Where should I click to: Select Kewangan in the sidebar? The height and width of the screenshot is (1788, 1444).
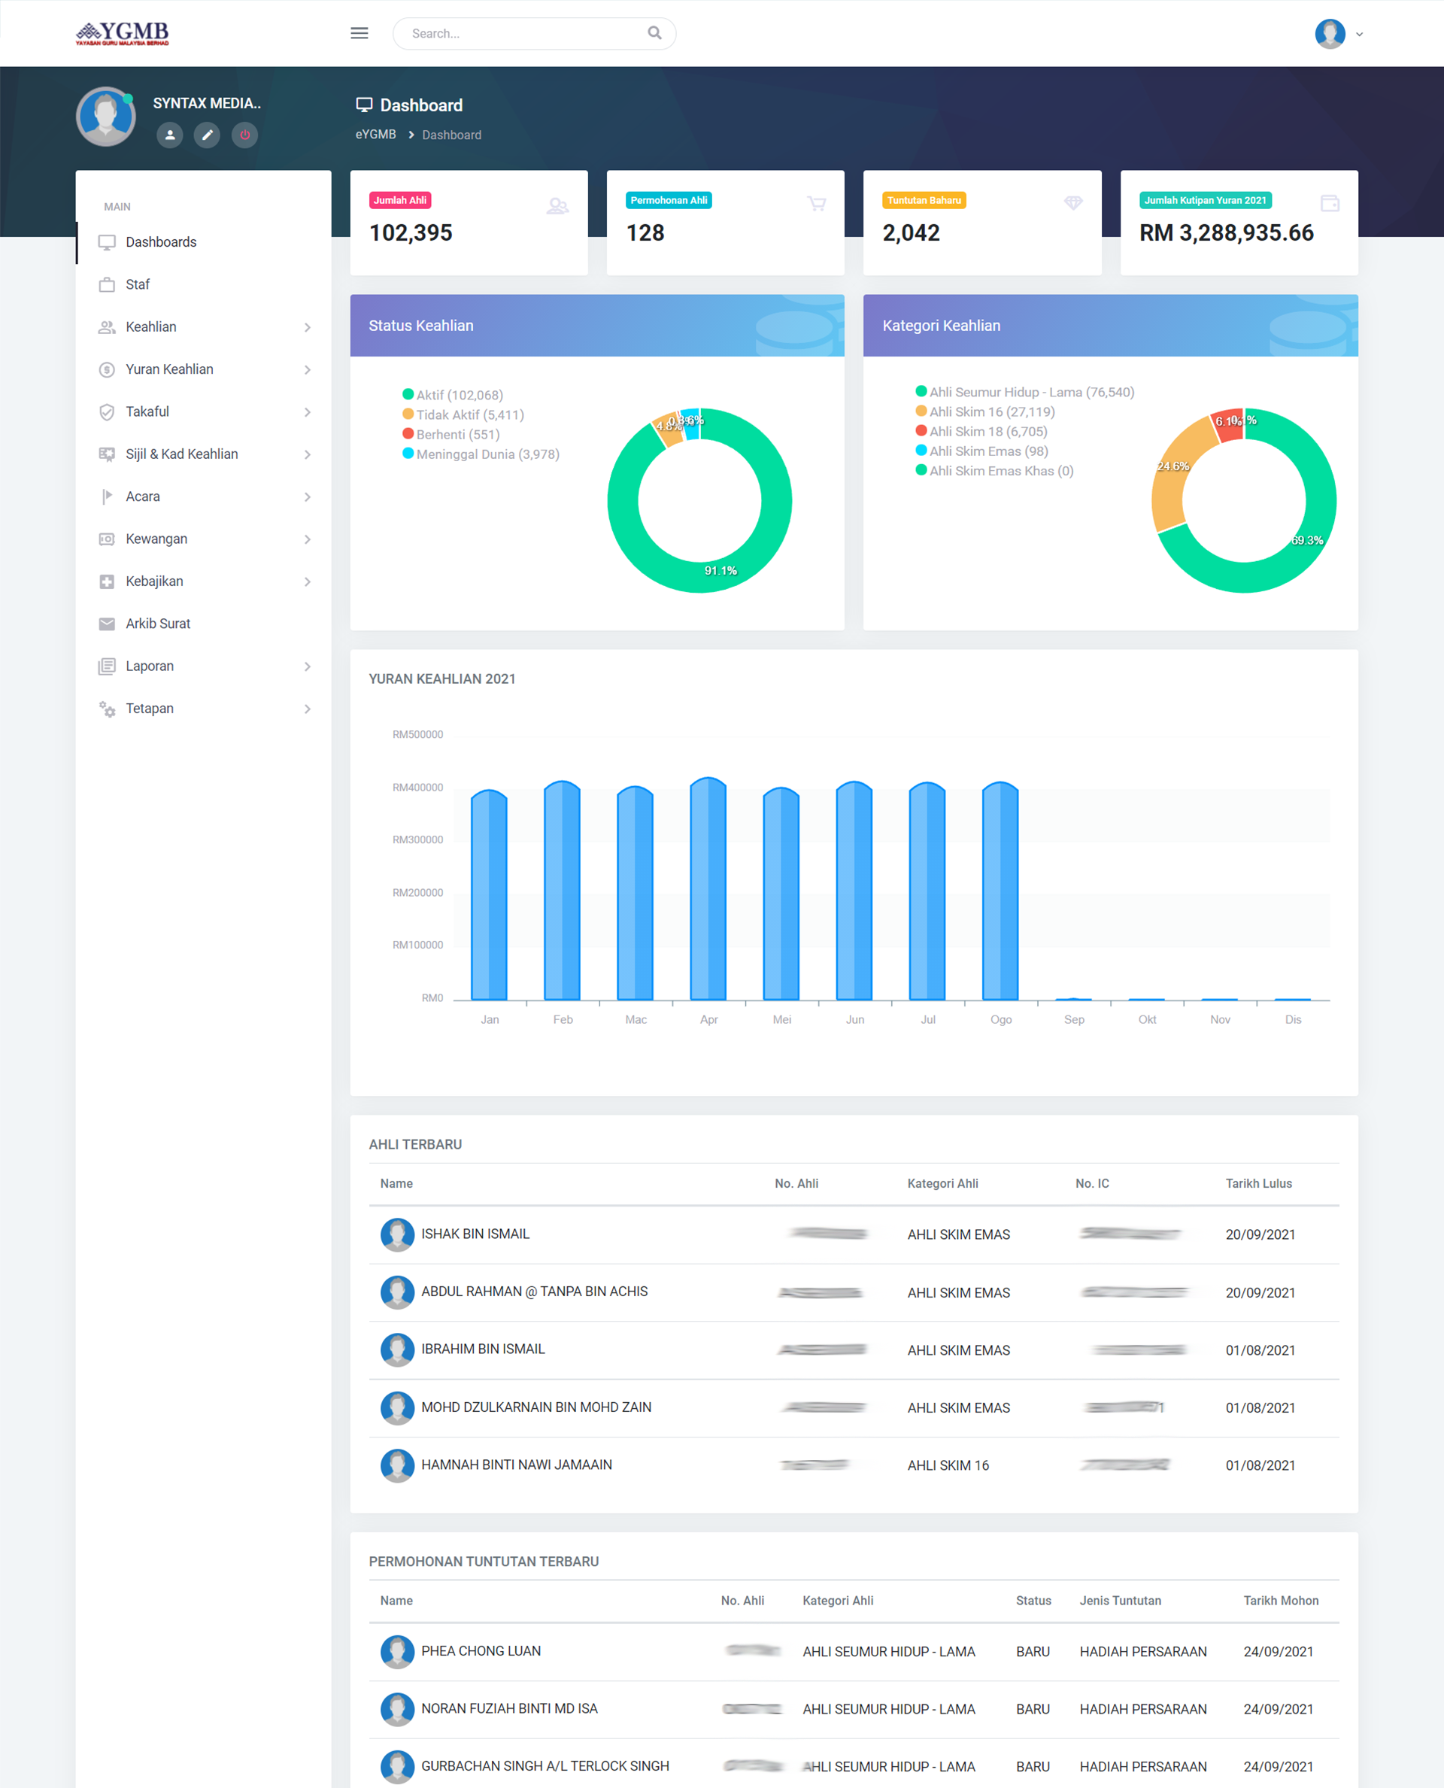(204, 539)
